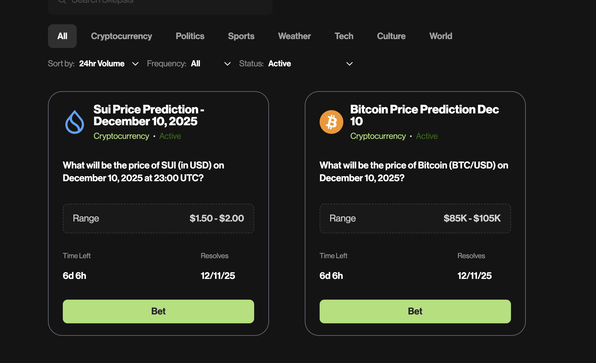
Task: Click the Bitcoin $85K - $105K range box
Action: pos(415,219)
